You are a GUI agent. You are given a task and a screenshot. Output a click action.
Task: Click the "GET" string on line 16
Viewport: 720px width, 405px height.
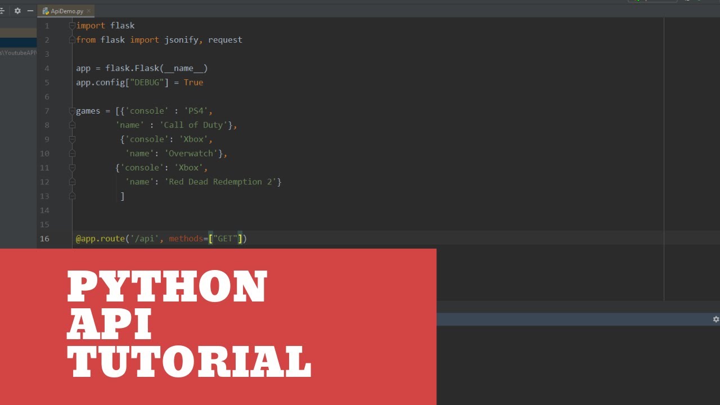225,238
